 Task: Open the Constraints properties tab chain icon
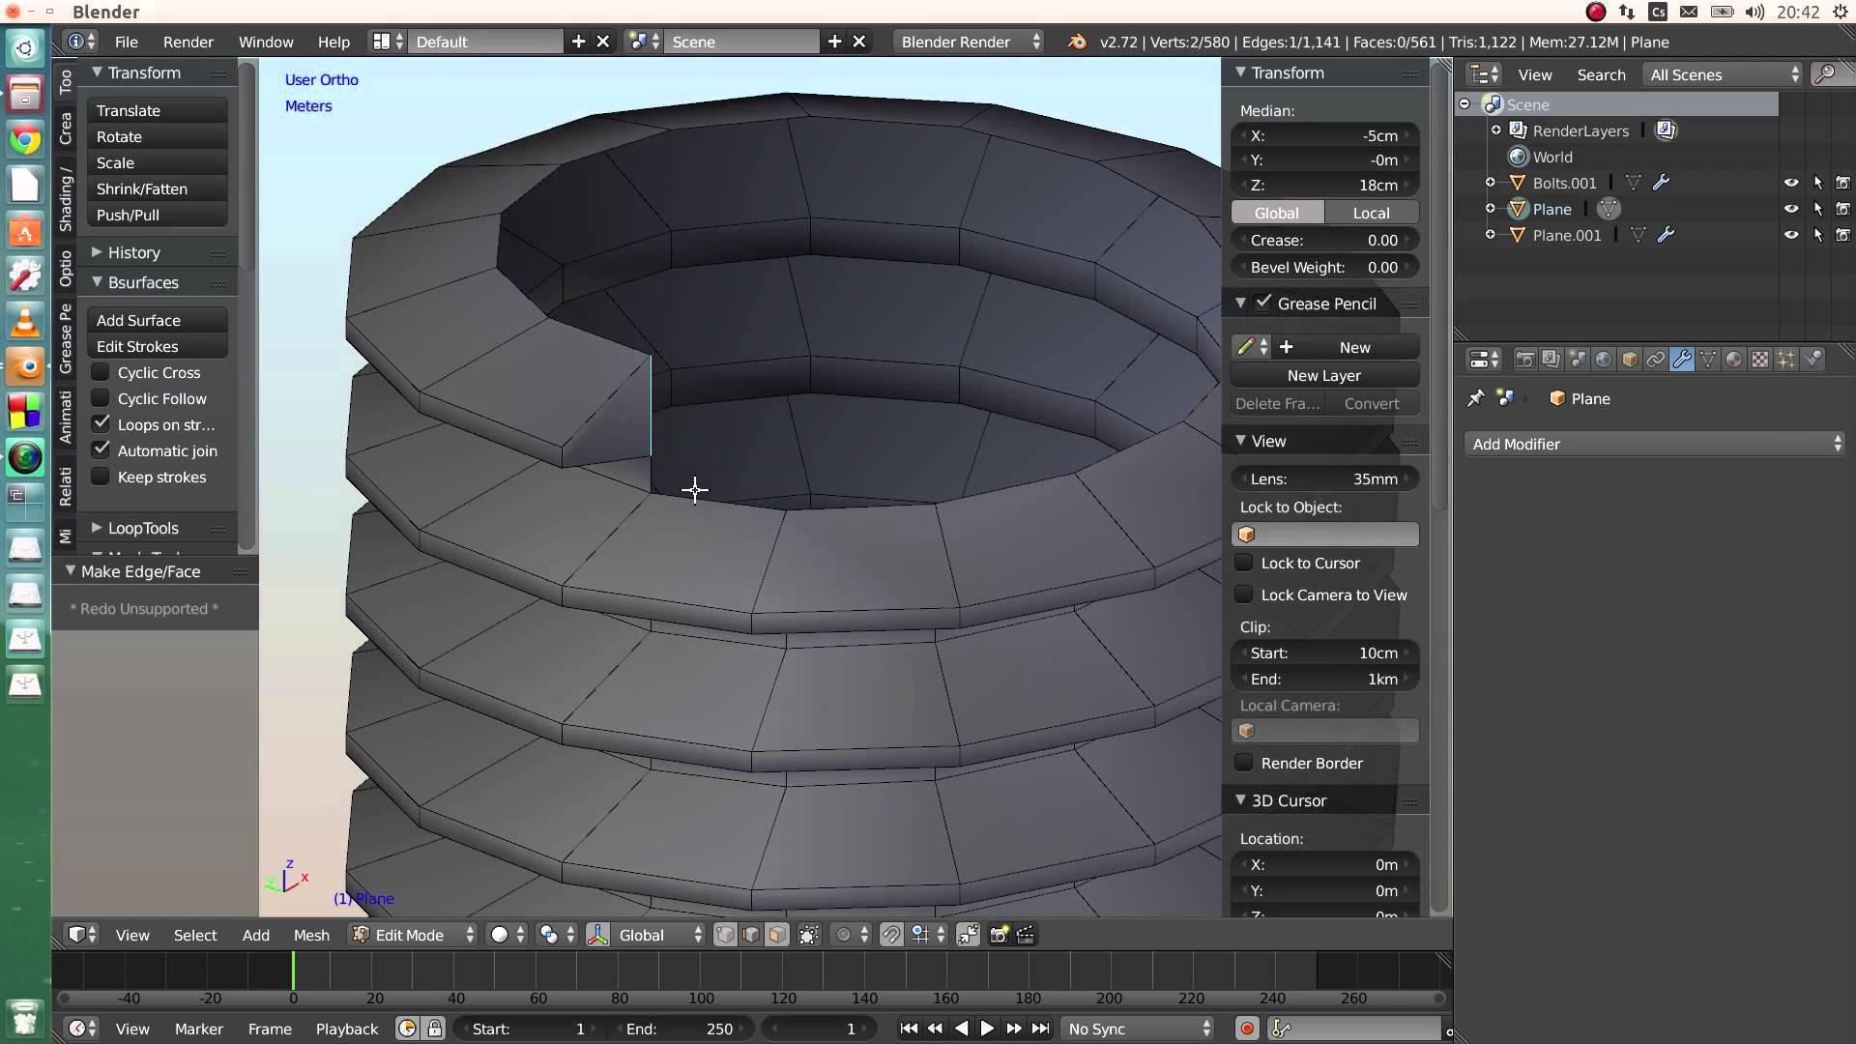(x=1655, y=360)
